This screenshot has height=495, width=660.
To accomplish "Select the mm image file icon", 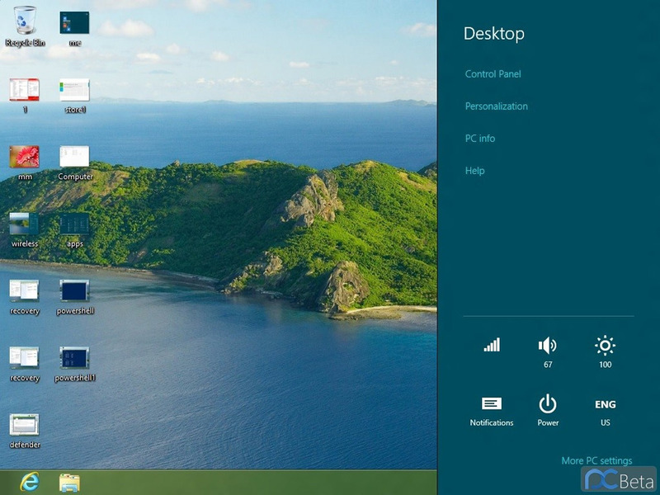I will [x=25, y=157].
